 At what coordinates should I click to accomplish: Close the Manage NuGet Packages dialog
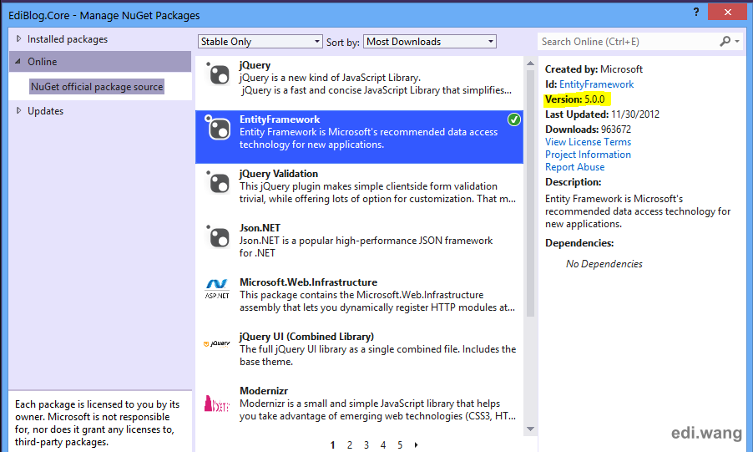coord(727,12)
